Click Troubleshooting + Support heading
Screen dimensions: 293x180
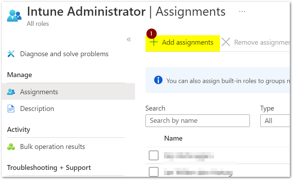(49, 168)
